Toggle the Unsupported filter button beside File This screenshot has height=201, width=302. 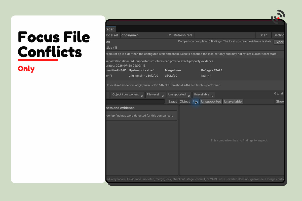coord(211,102)
